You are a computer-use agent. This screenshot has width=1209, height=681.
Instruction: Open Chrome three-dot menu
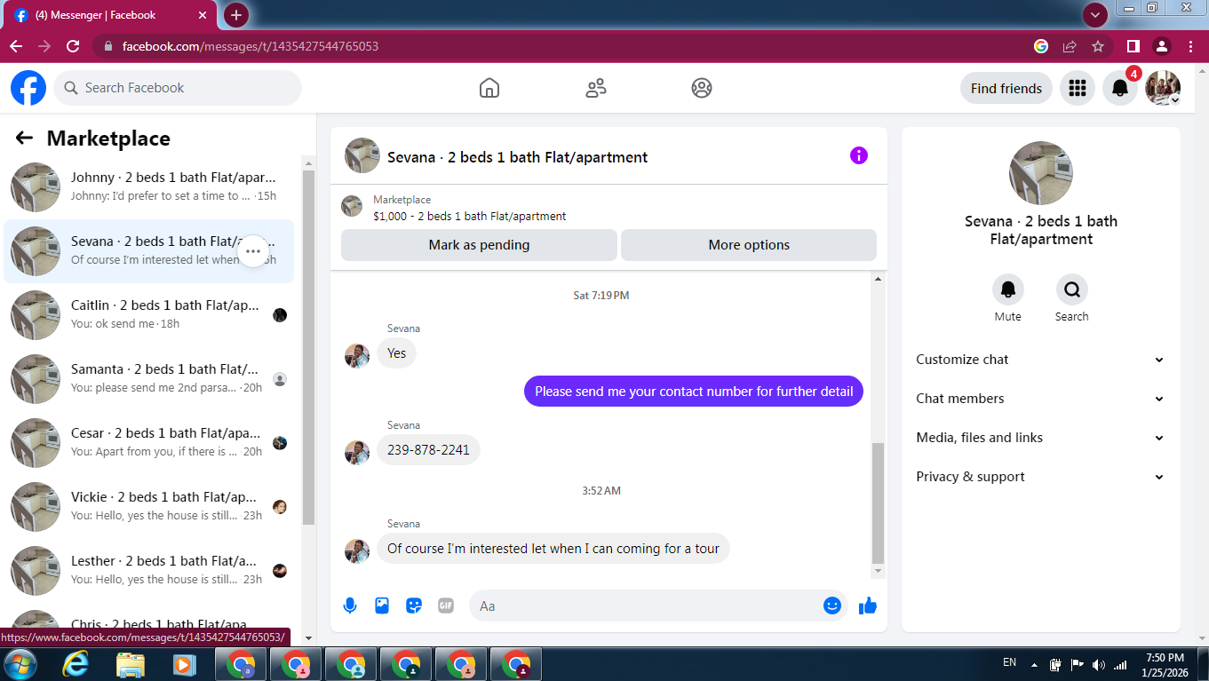1190,46
